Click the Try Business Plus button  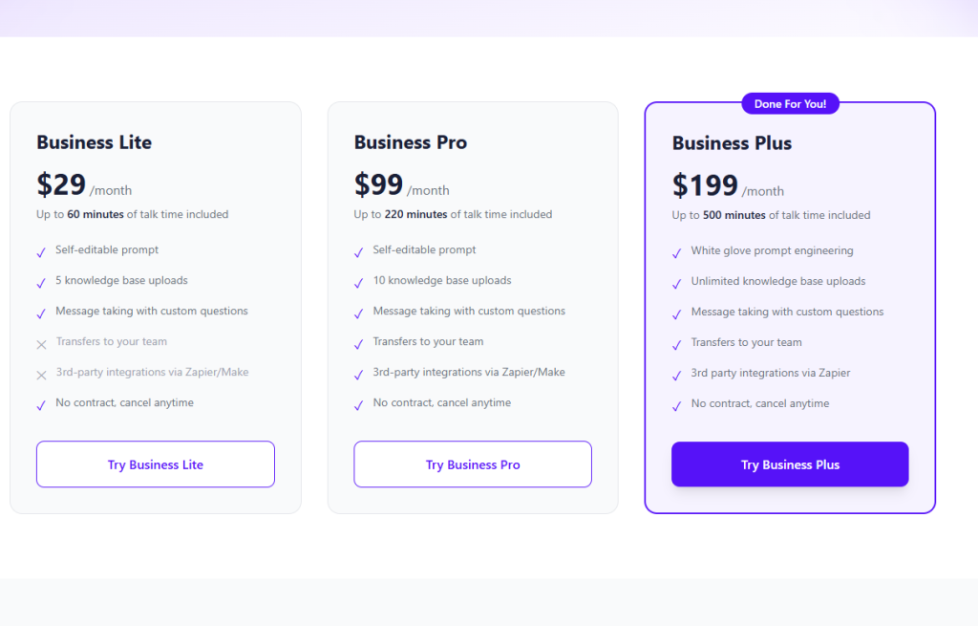point(790,465)
